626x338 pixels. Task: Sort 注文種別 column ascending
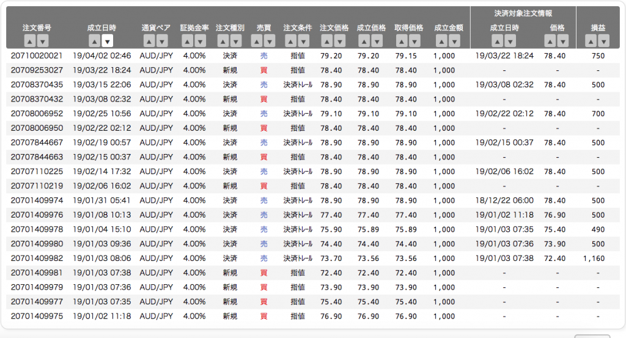pos(223,41)
